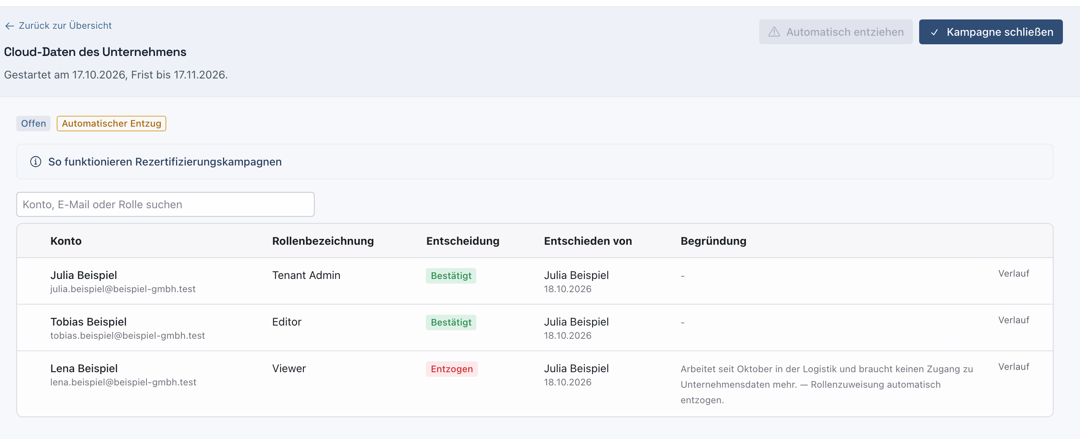Click the Tobias Beispiel account name
The image size is (1080, 439).
[x=89, y=322]
